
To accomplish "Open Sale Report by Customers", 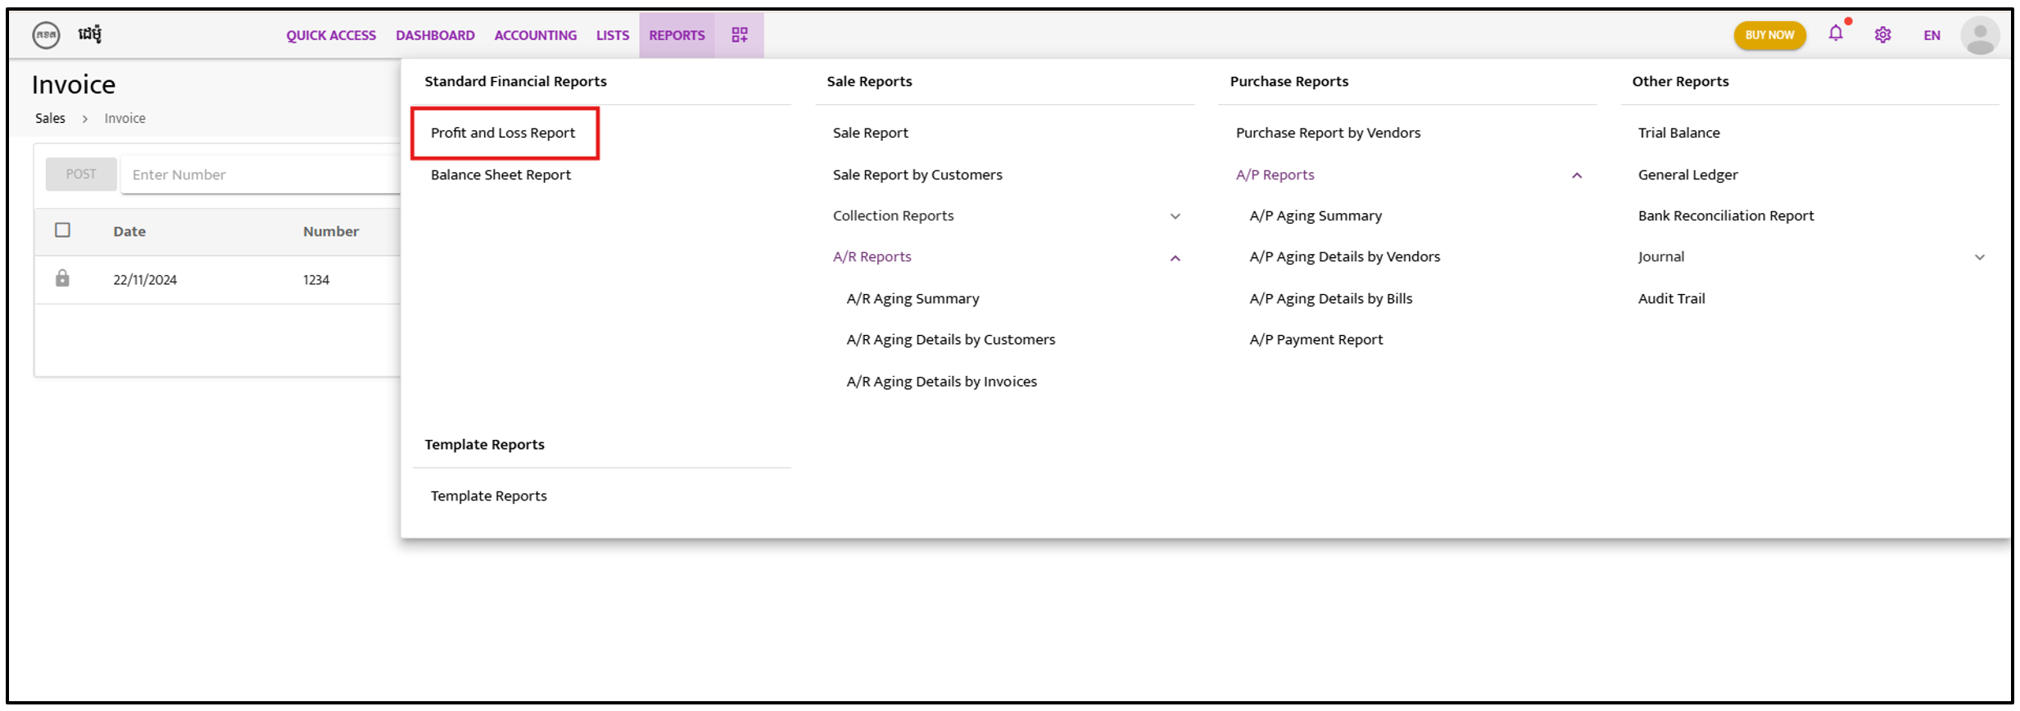I will pyautogui.click(x=917, y=174).
